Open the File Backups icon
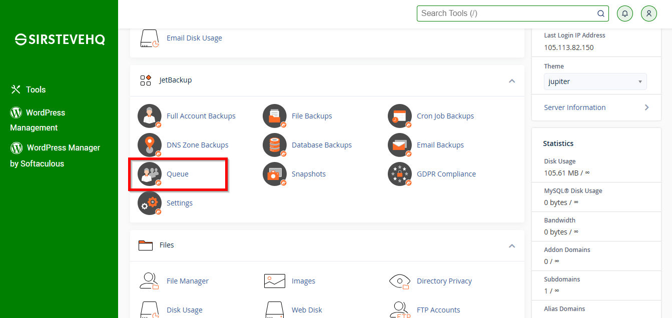Screen dimensions: 672x318 click(275, 116)
